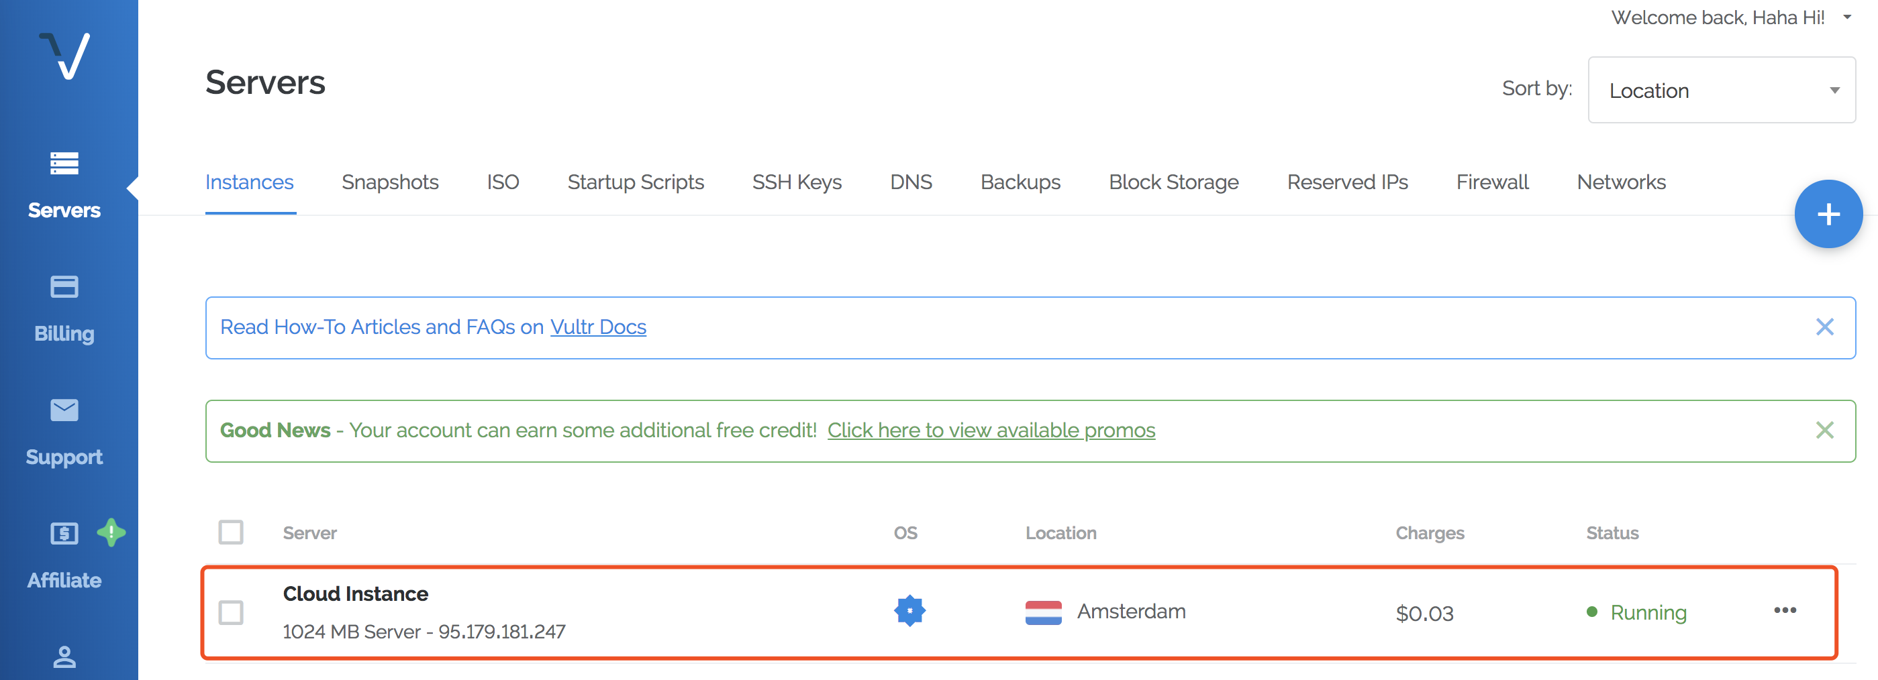Screen dimensions: 1878x680
Task: Close the Good News promo banner
Action: coord(1824,431)
